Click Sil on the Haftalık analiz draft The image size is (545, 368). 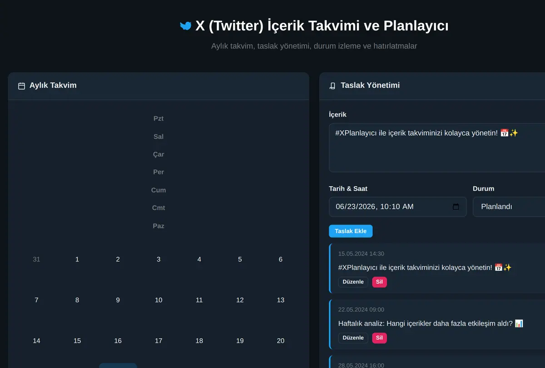point(379,338)
